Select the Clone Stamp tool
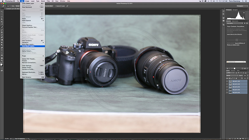Viewport: 249px width, 140px height. tap(2, 32)
